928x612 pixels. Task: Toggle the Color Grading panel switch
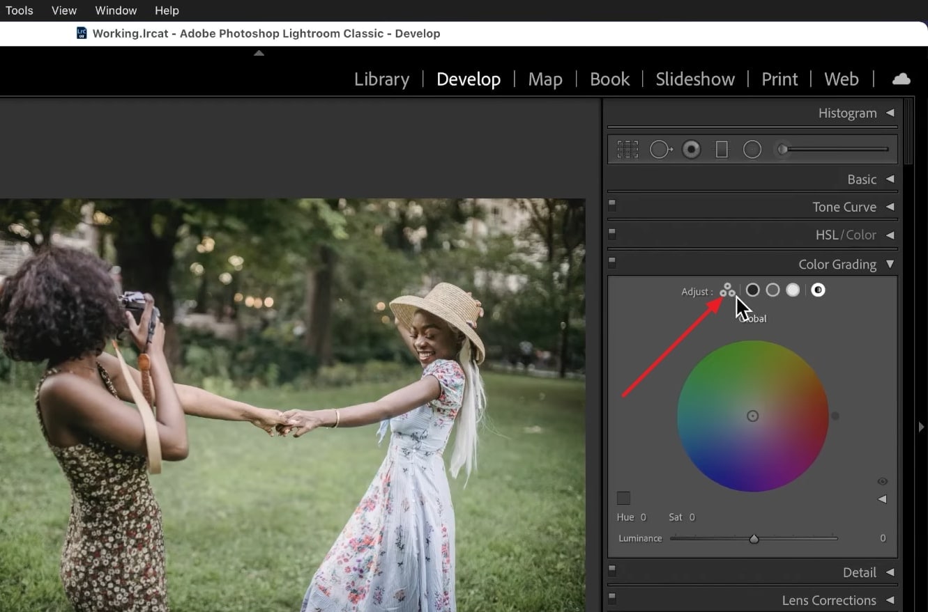[612, 262]
